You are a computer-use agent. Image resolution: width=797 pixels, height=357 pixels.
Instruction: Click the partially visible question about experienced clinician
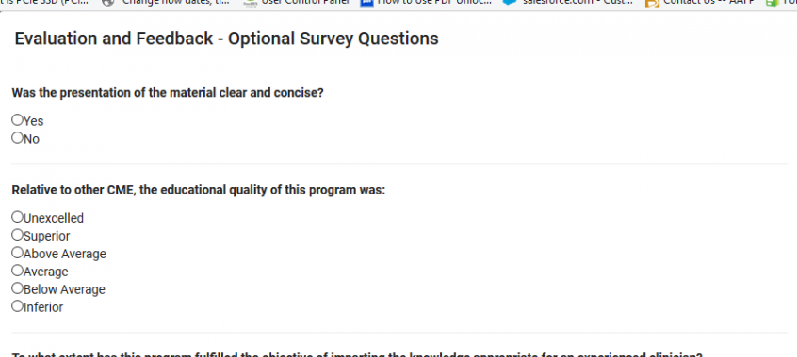point(357,354)
